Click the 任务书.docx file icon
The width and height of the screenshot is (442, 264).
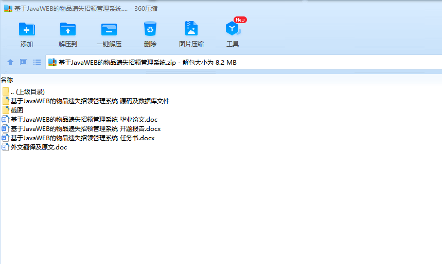[5, 138]
